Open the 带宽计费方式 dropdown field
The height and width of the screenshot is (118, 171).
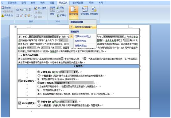[x=74, y=83]
